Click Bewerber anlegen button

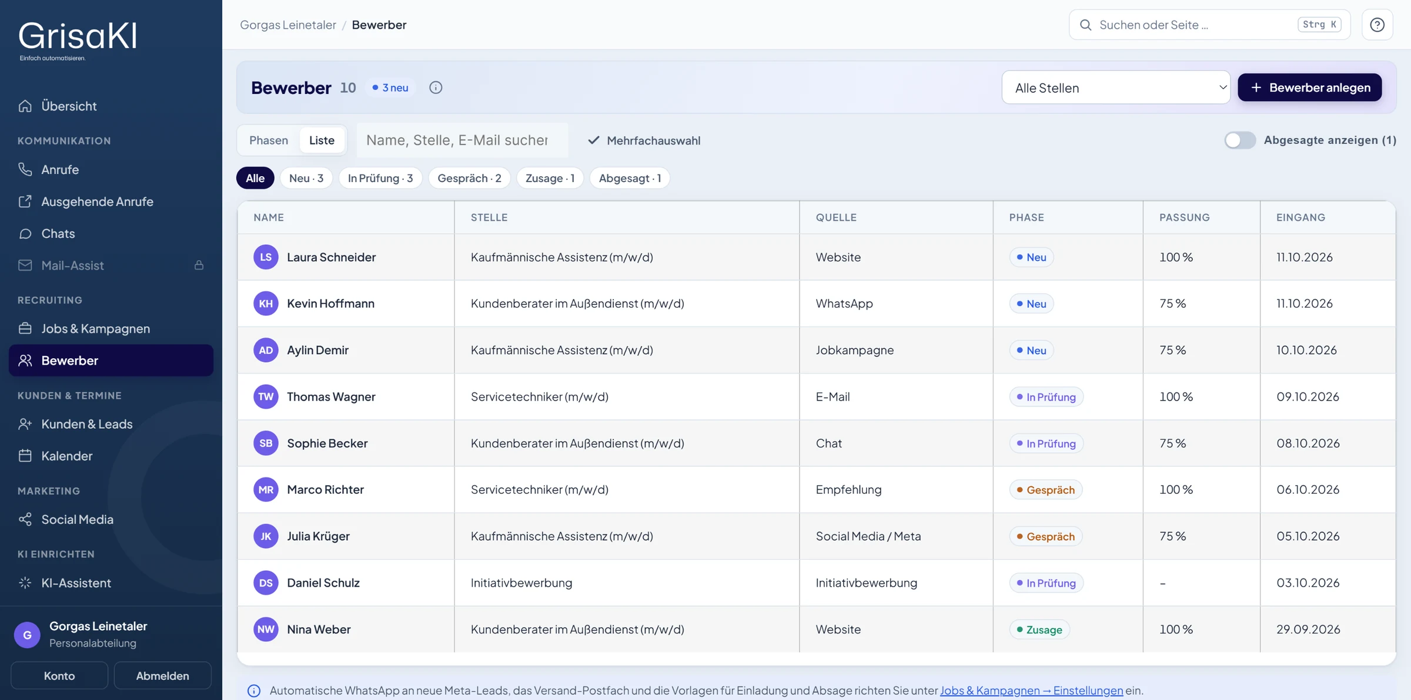point(1310,87)
